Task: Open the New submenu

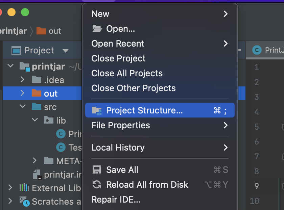Action: click(x=160, y=14)
